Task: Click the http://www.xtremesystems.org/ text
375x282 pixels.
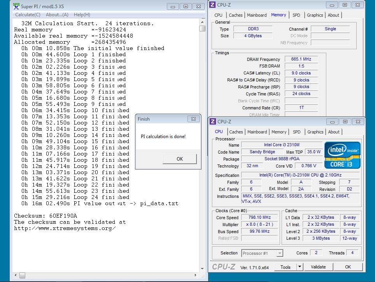Action: [65, 228]
